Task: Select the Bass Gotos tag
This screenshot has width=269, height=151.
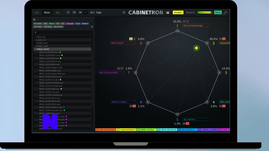Action: pos(58,27)
